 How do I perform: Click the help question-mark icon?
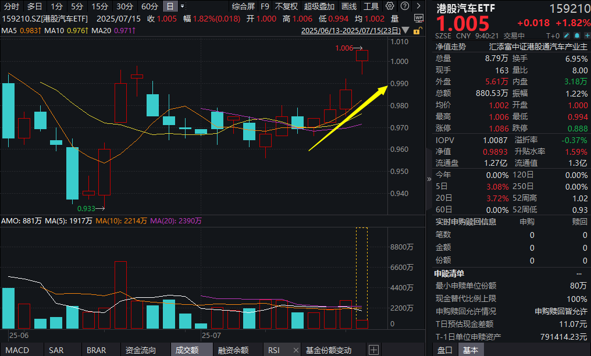click(x=404, y=6)
